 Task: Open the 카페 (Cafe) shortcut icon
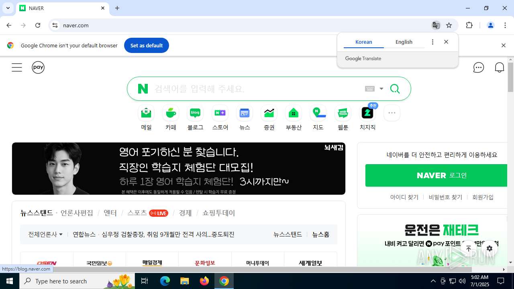click(171, 113)
